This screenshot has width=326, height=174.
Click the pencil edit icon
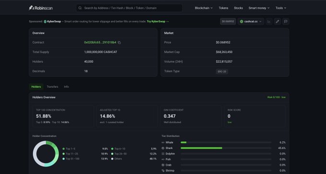pyautogui.click(x=278, y=22)
